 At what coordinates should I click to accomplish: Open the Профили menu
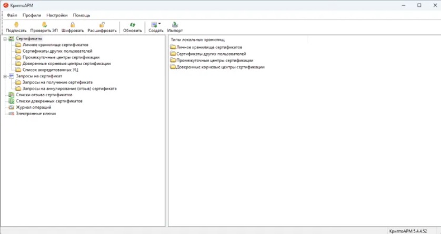click(32, 15)
